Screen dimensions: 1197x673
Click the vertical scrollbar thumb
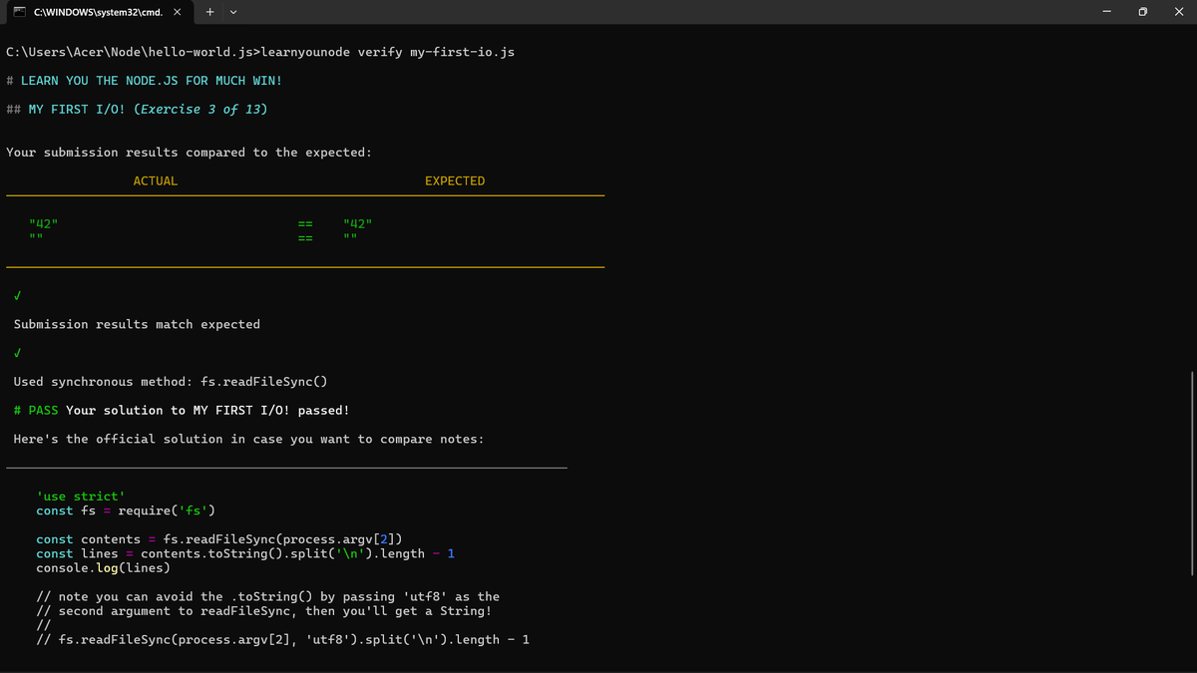1192,474
